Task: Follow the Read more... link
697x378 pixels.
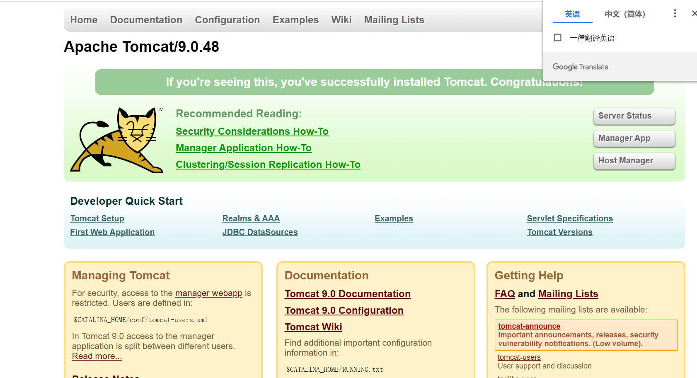Action: [97, 356]
